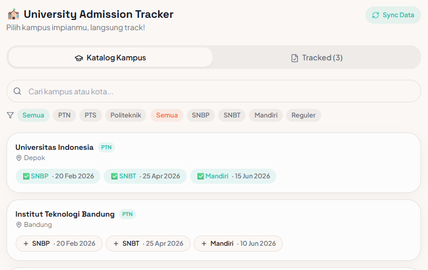428x270 pixels.
Task: Click the Universitas Indonesia title
Action: click(55, 147)
